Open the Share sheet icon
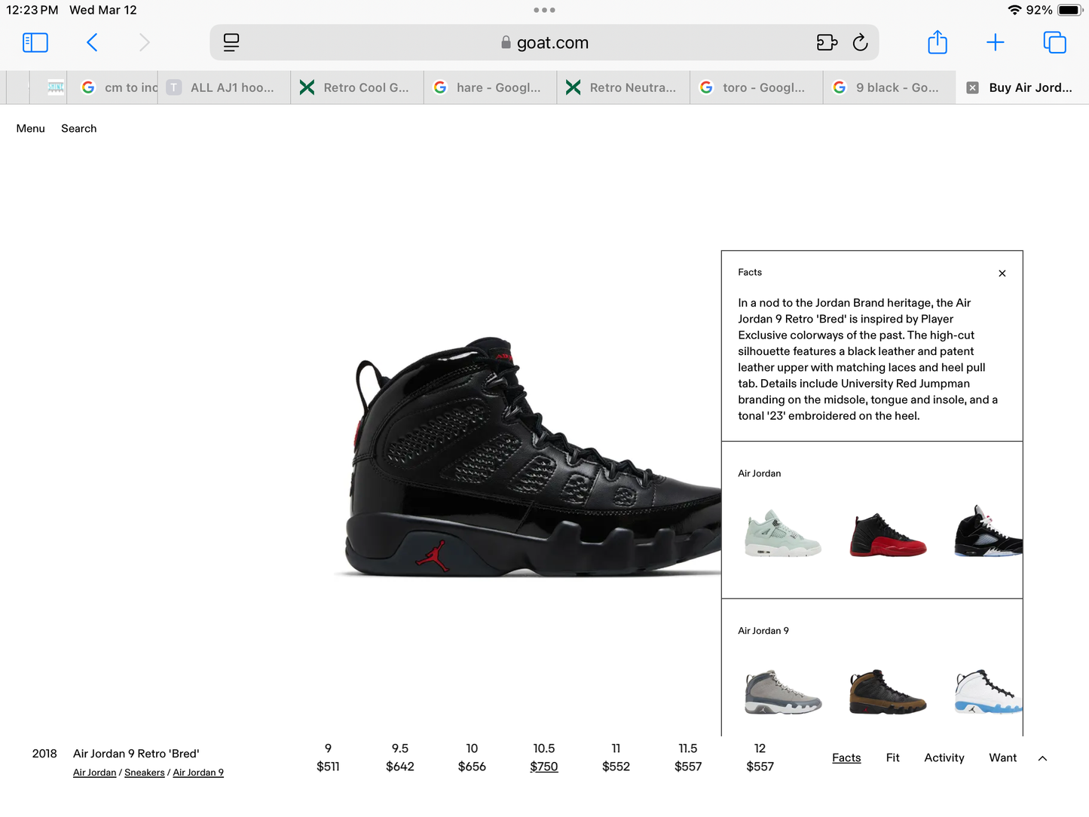 [938, 41]
